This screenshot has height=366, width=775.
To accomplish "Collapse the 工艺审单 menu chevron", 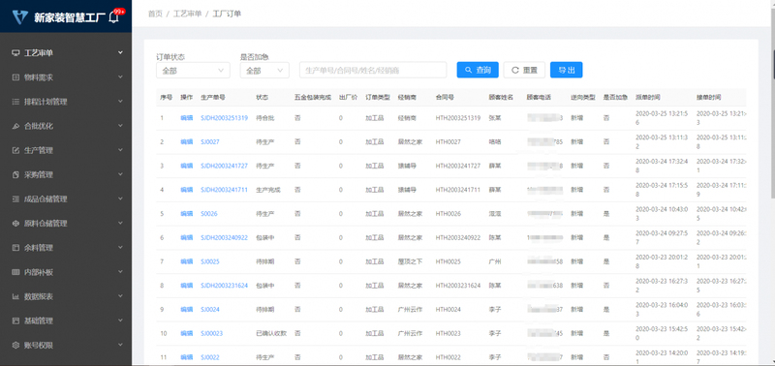I will point(120,52).
